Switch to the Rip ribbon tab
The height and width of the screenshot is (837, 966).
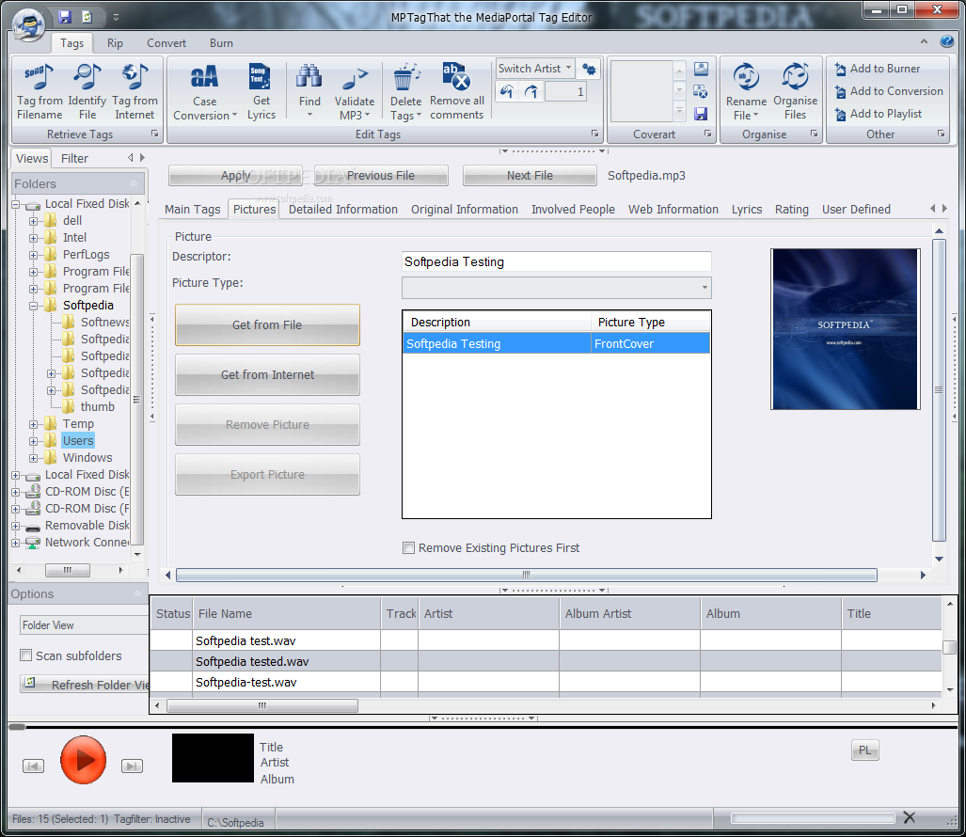(115, 43)
